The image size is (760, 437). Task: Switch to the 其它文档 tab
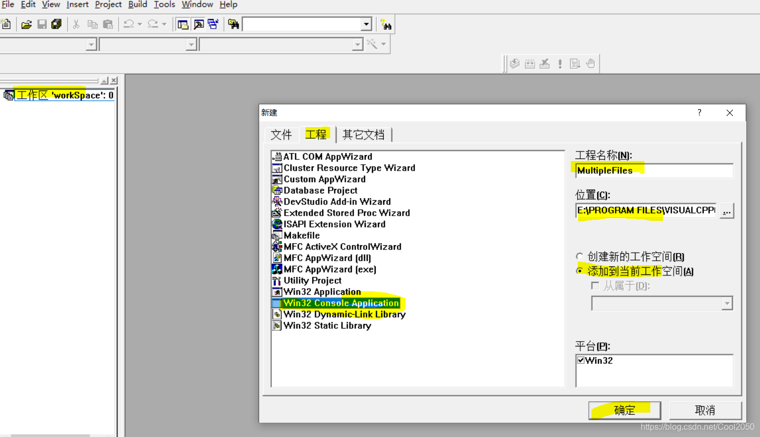[364, 135]
